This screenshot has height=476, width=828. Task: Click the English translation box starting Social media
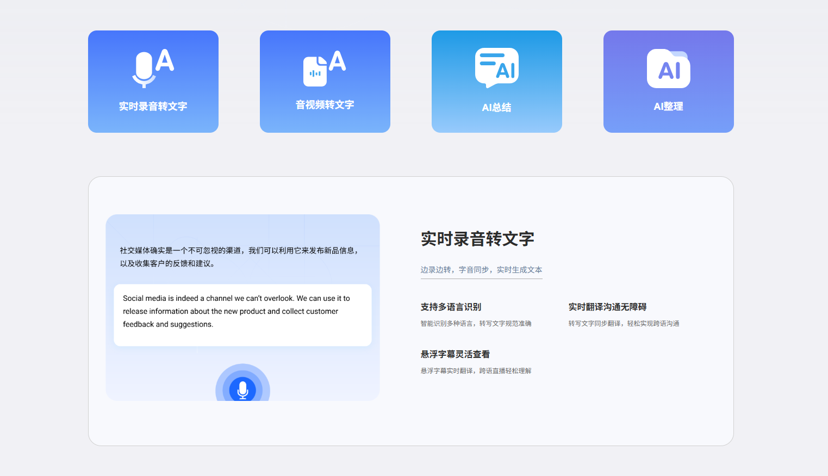coord(242,315)
